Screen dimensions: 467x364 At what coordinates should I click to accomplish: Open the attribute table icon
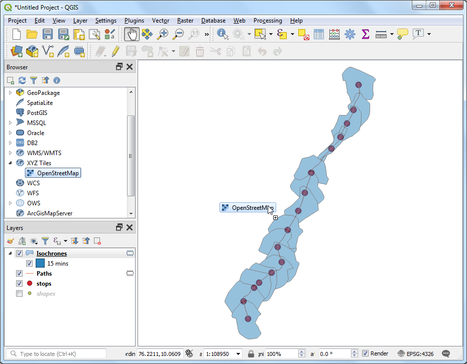click(x=319, y=34)
